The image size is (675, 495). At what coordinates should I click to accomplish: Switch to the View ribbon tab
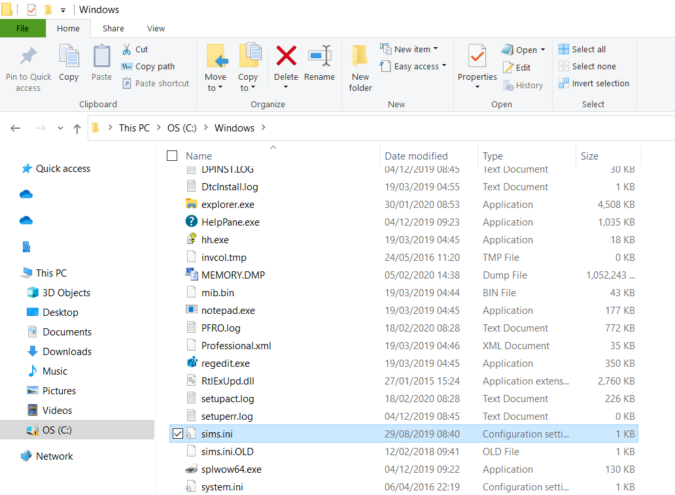point(156,28)
